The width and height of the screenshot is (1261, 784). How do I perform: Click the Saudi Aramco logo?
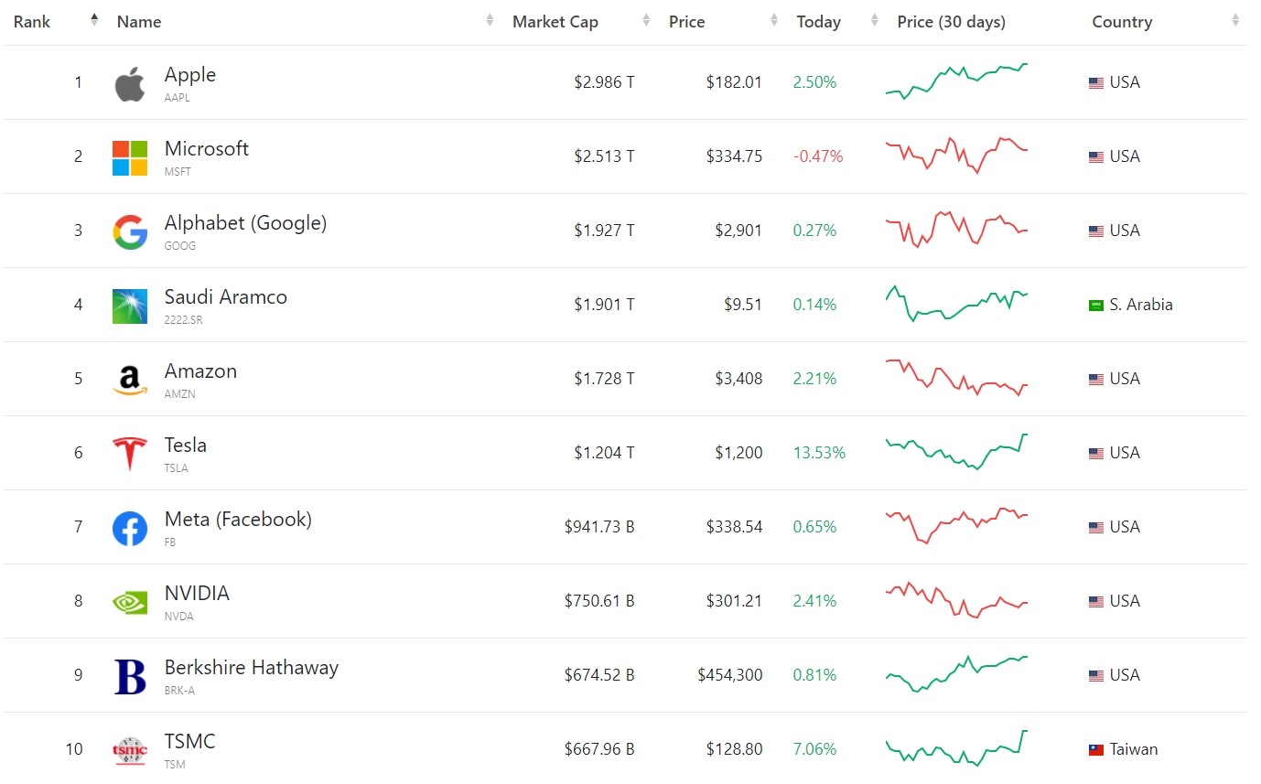tap(130, 306)
